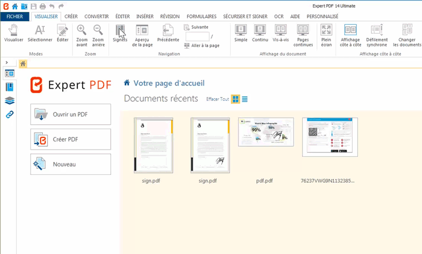The image size is (422, 254).
Task: Toggle Aperçu de la page thumbnails
Action: [142, 35]
